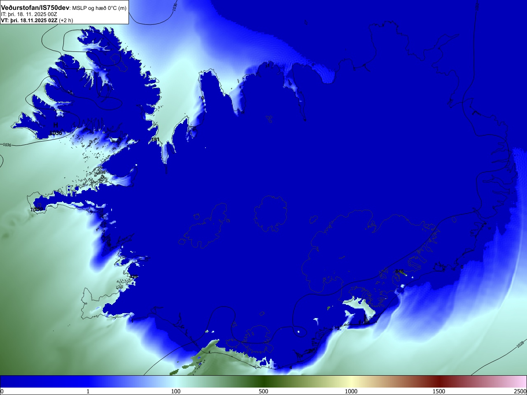This screenshot has width=527, height=395.
Task: Select the IT: þri. 18. 11. 2025 00Z line
Action: tap(29, 14)
